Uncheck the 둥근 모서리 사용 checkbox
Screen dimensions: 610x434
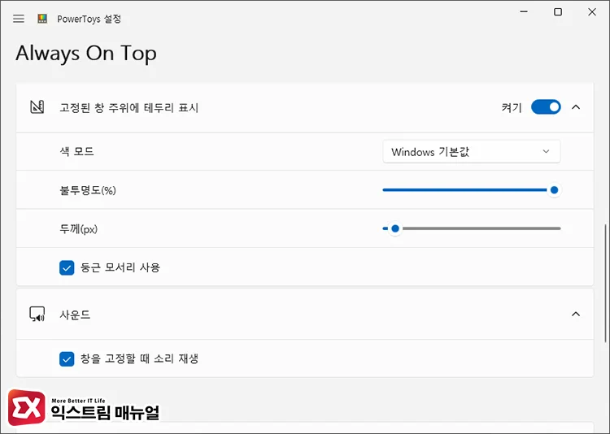(67, 267)
